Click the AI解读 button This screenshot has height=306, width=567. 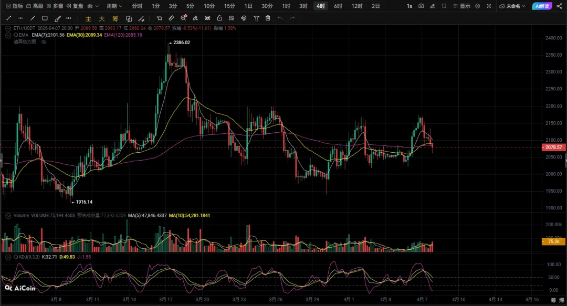[542, 6]
